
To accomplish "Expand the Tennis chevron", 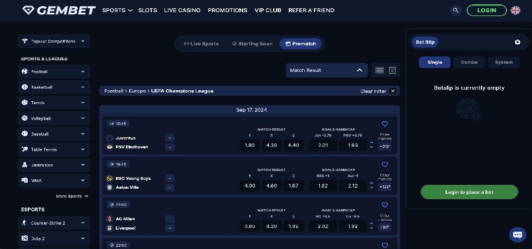I will [83, 103].
